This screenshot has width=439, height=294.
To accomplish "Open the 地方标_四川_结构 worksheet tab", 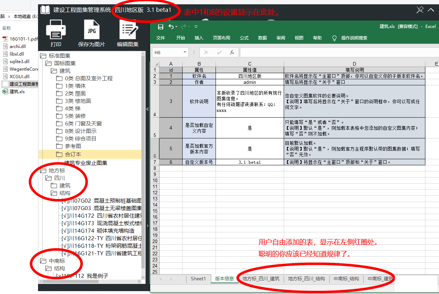I will [x=307, y=279].
